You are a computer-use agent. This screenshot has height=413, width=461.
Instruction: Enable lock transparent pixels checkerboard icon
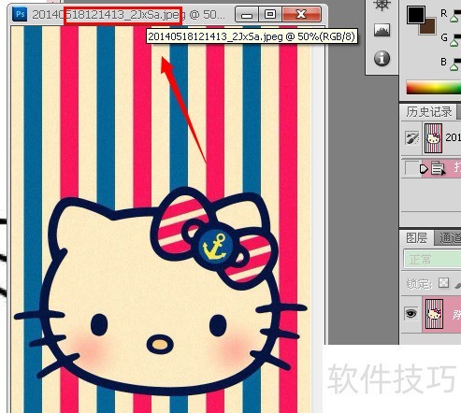click(443, 283)
